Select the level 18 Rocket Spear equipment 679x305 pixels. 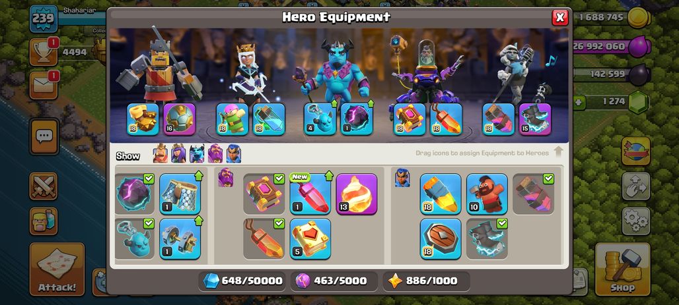(441, 194)
